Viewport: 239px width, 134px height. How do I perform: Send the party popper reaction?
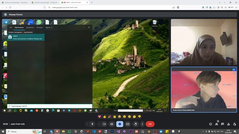pos(109,117)
